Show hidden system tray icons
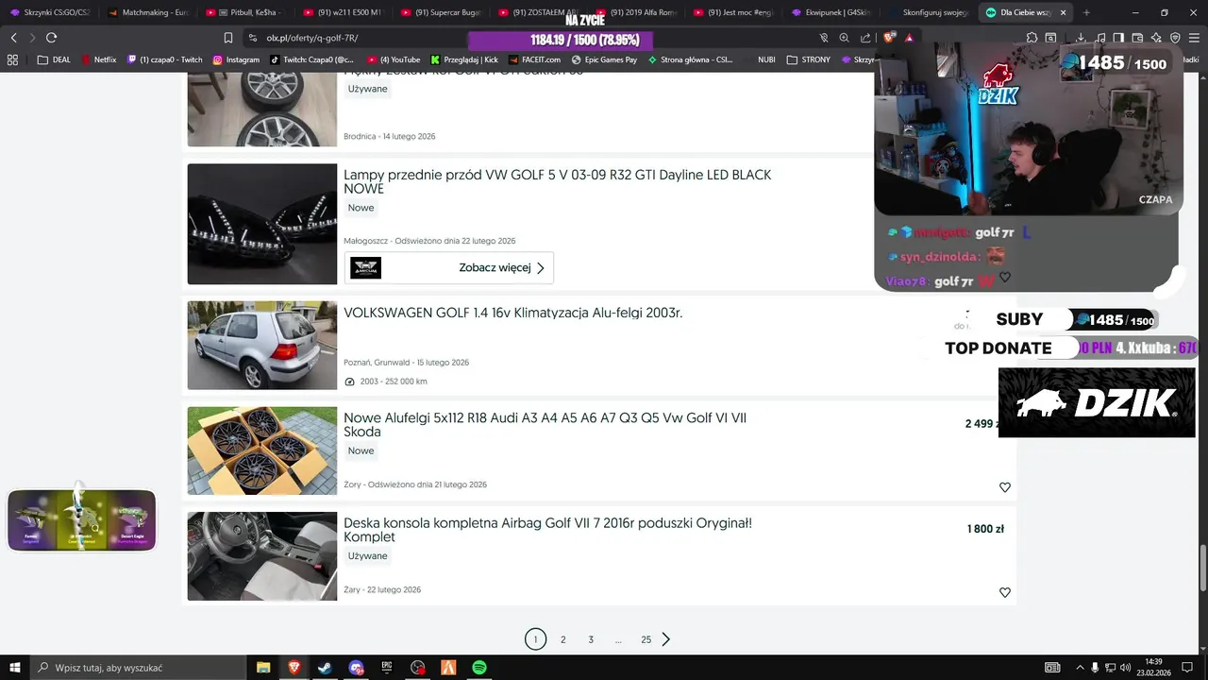This screenshot has width=1208, height=680. click(1080, 668)
